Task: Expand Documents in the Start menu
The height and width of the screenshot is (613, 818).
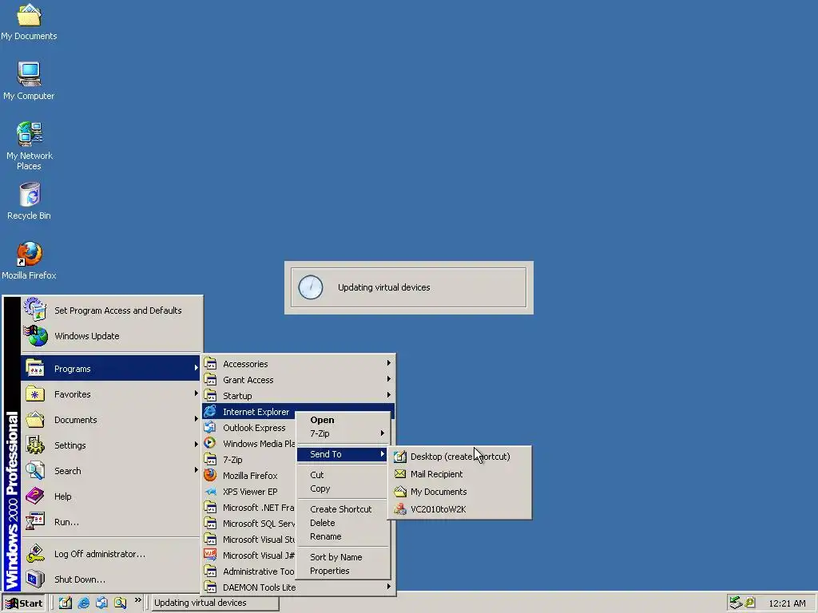Action: [112, 420]
